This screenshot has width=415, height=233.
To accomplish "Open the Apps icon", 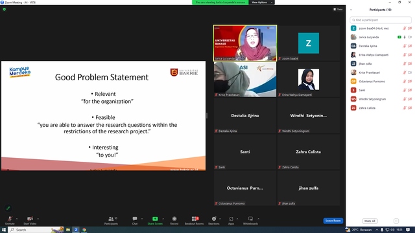I will tap(231, 219).
